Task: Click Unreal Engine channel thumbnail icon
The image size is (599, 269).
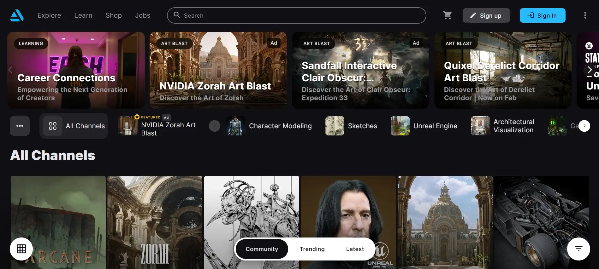Action: [400, 126]
